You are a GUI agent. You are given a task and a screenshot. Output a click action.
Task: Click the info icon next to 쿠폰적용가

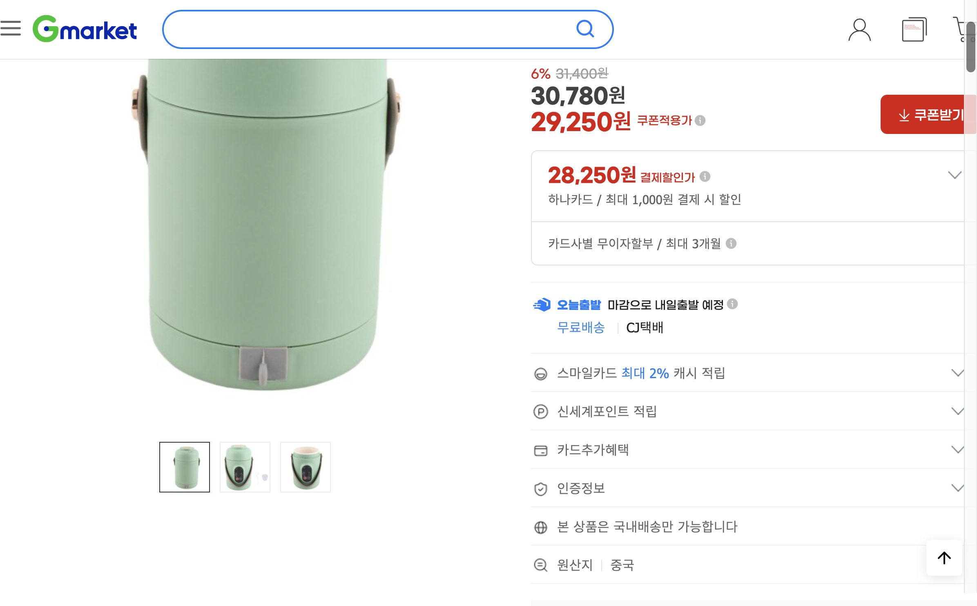[x=700, y=120]
